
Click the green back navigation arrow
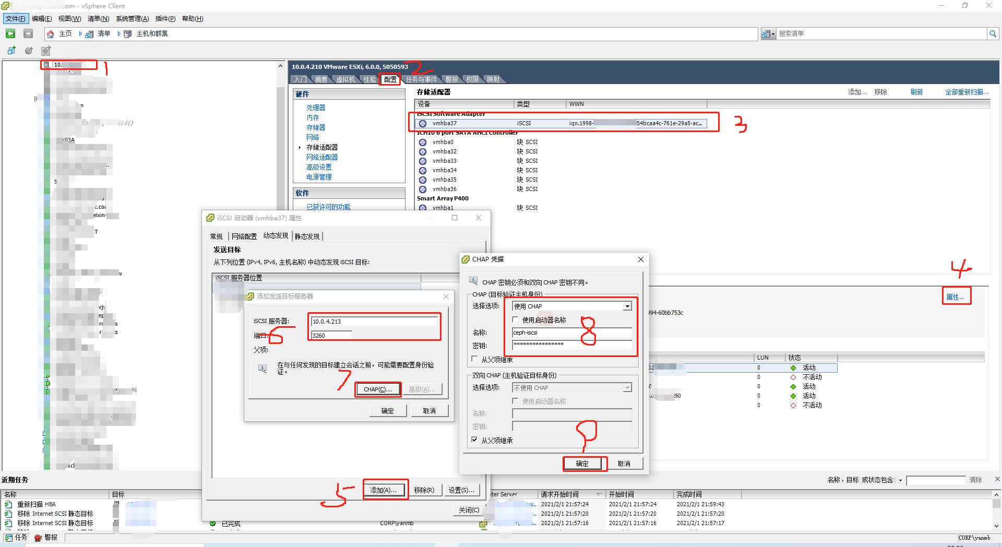click(x=10, y=33)
